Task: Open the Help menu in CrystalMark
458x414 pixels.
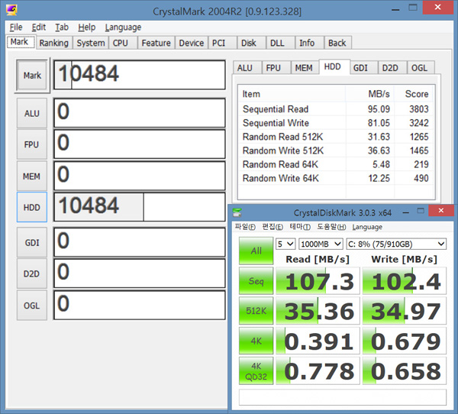Action: [x=86, y=27]
